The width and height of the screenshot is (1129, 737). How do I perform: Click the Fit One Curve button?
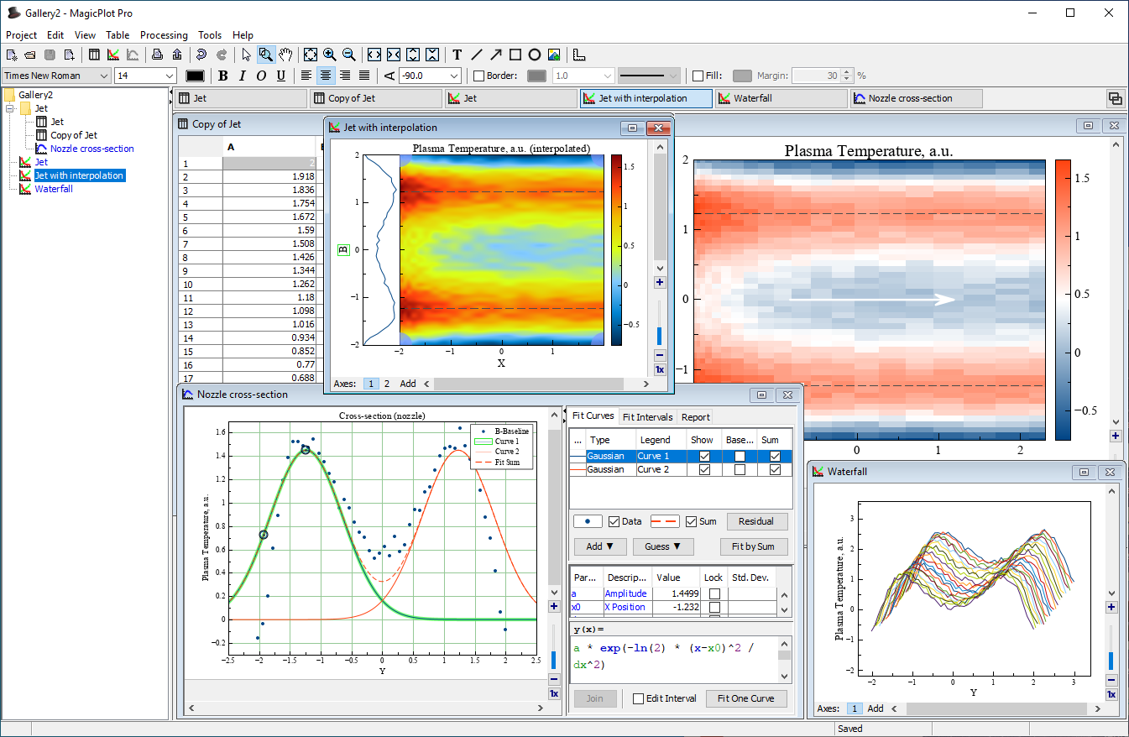click(x=746, y=698)
